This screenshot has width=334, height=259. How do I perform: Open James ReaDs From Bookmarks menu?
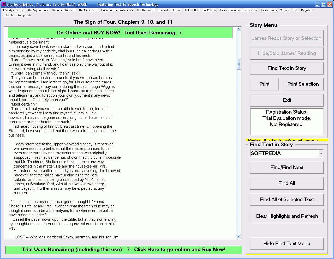point(238,10)
